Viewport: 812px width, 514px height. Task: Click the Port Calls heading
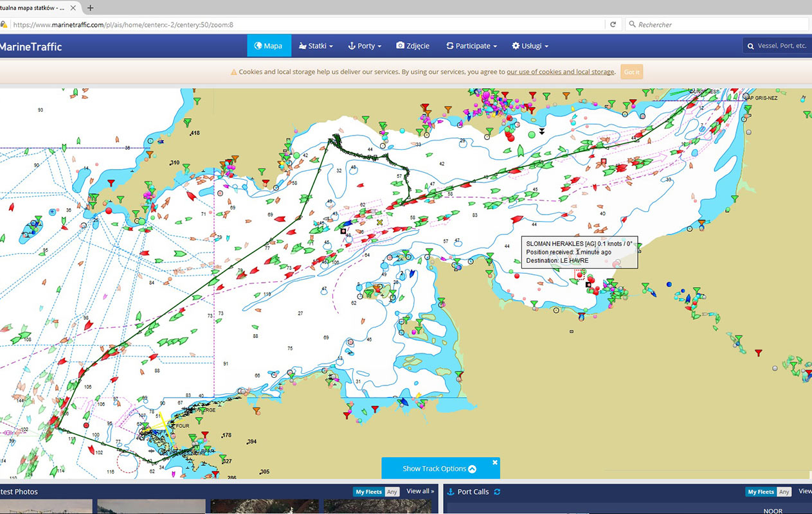[x=473, y=492]
